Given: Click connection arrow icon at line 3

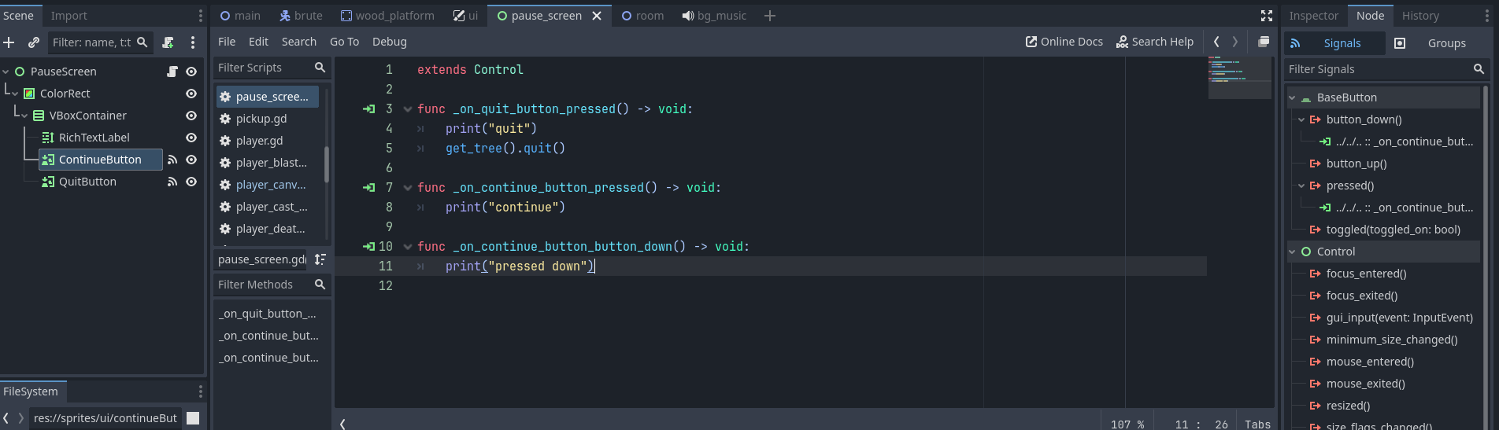Looking at the screenshot, I should [x=368, y=109].
